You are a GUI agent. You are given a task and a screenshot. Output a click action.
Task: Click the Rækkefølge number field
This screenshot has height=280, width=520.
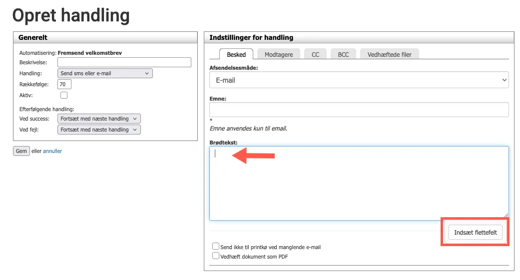(64, 84)
